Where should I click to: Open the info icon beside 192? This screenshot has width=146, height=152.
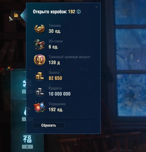(79, 12)
